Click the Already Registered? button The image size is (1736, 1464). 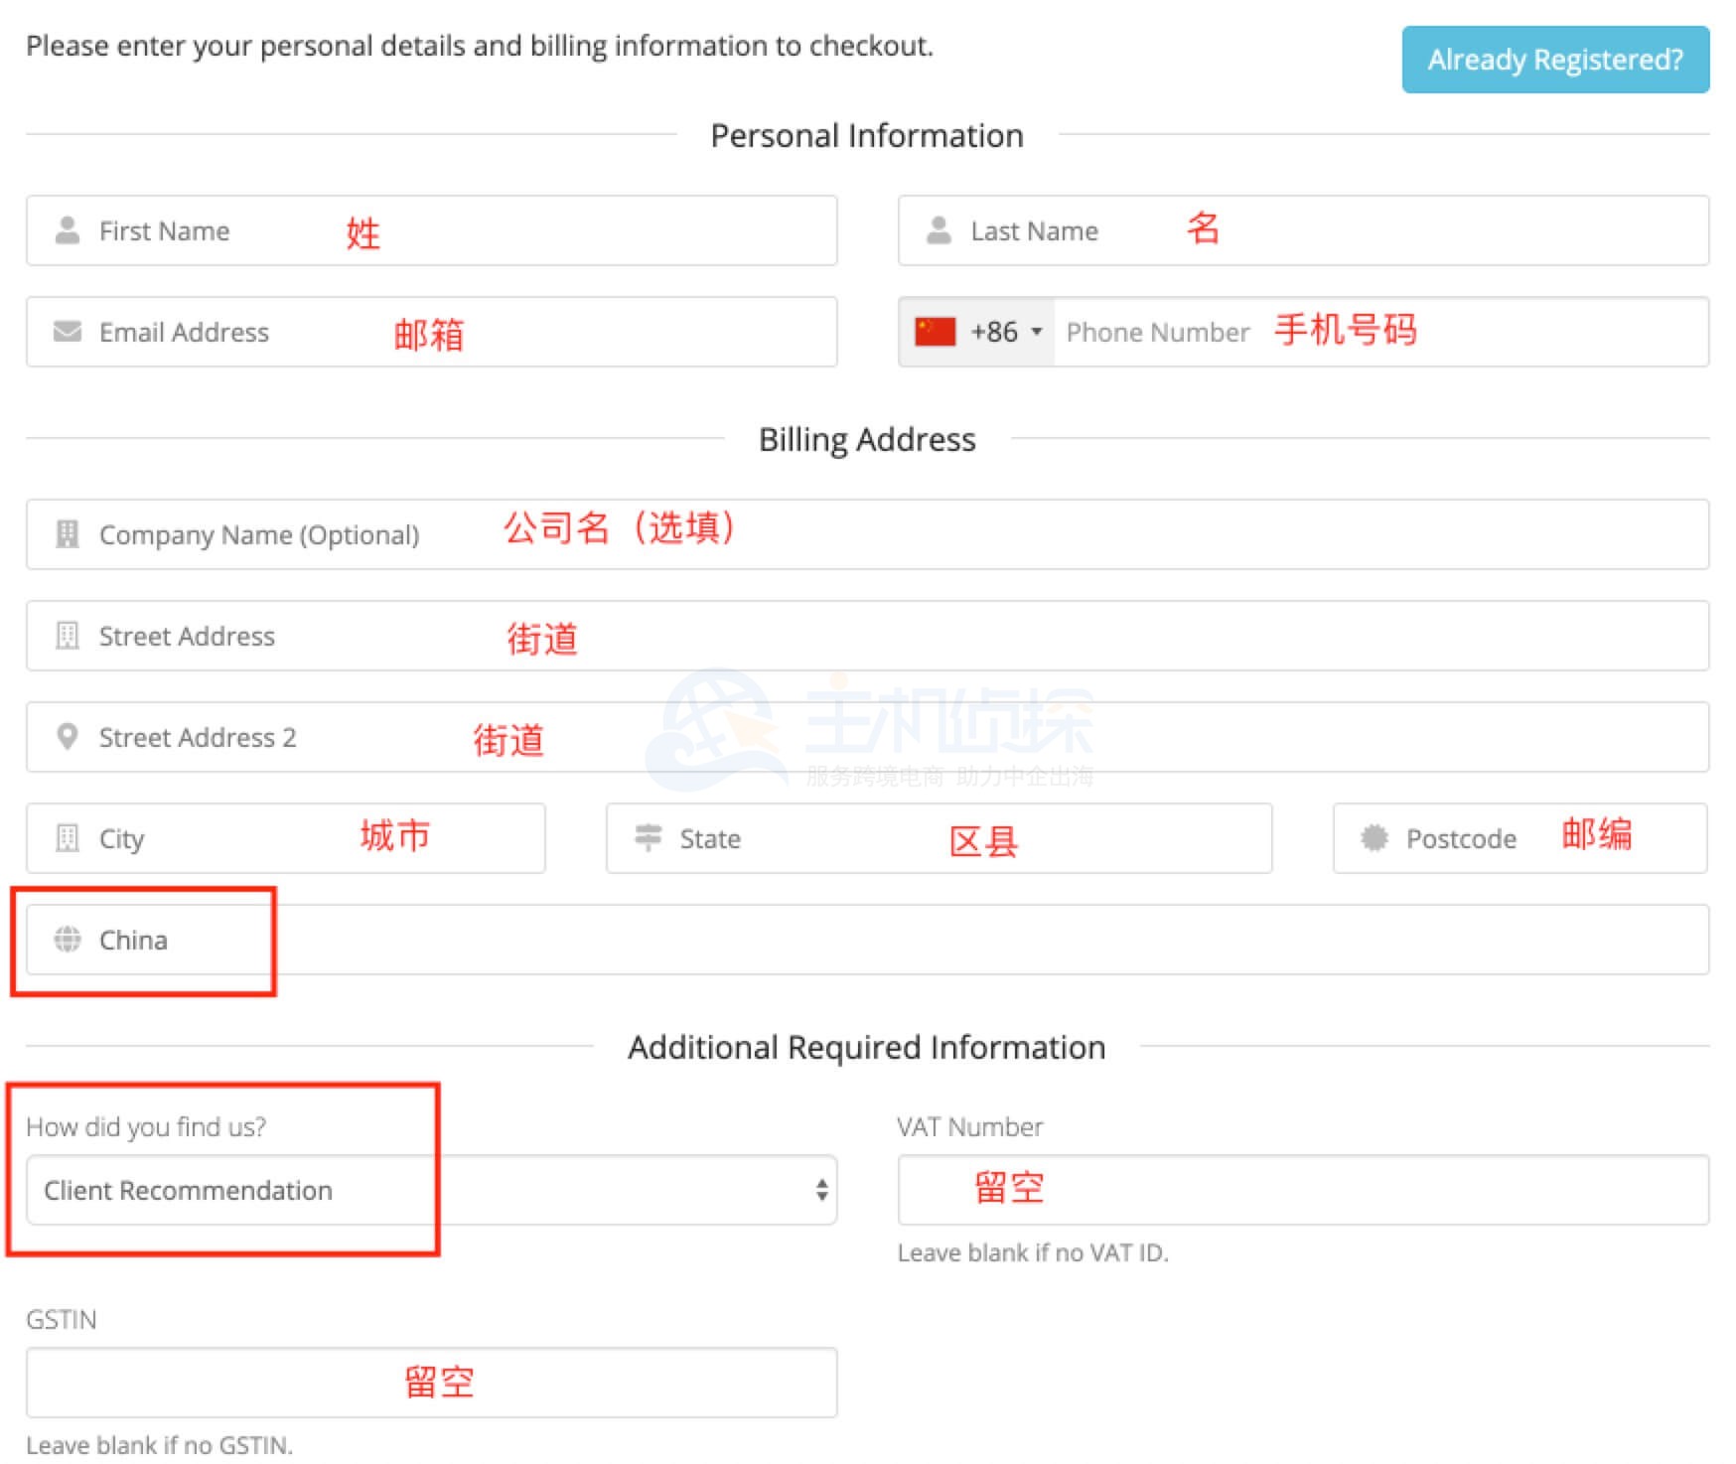1555,60
